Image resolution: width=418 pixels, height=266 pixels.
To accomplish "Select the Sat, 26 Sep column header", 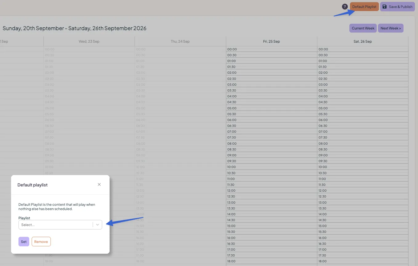I will [x=363, y=41].
